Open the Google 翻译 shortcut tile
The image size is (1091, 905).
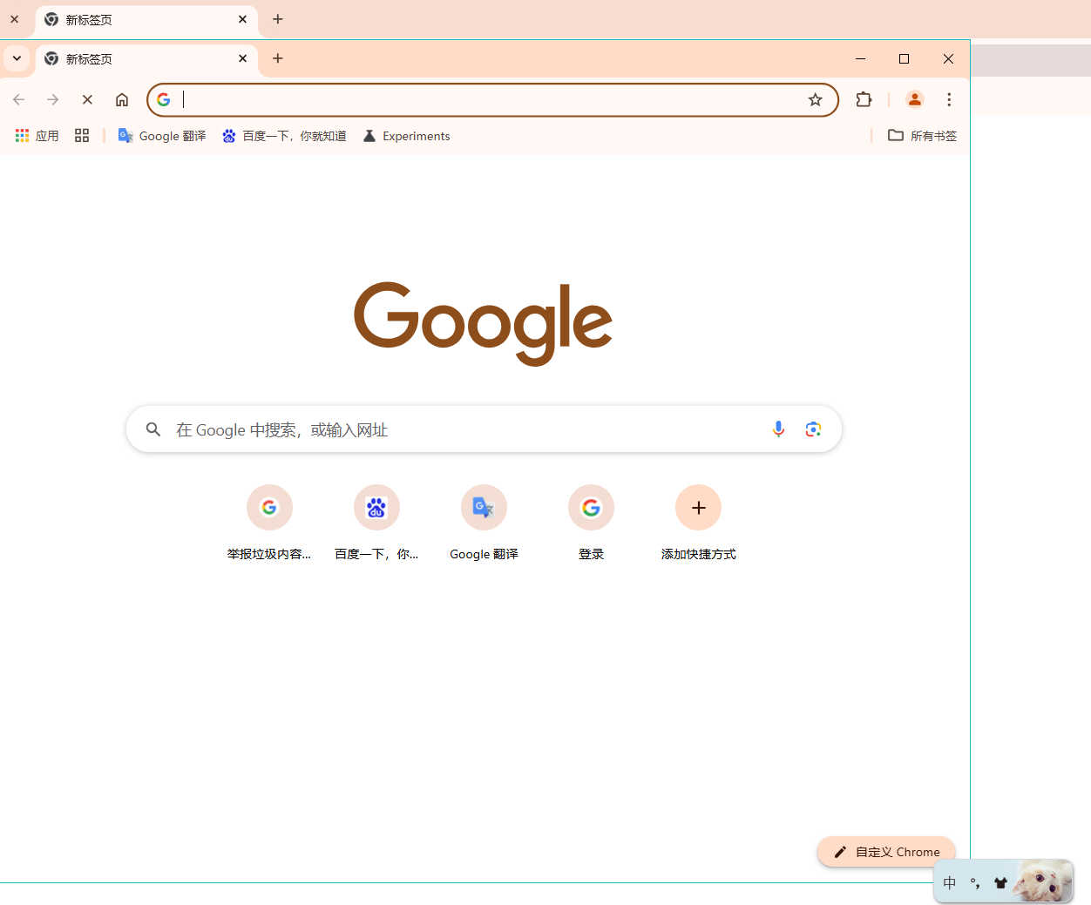484,523
